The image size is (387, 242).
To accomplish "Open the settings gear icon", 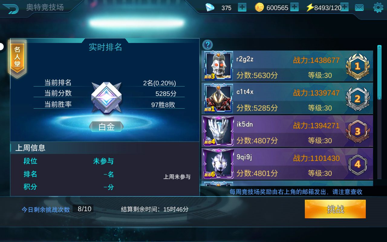I will [x=378, y=8].
